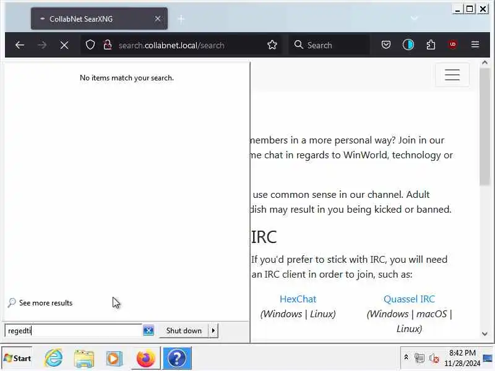Launch Internet Explorer from the taskbar
The height and width of the screenshot is (371, 495).
coord(54,358)
